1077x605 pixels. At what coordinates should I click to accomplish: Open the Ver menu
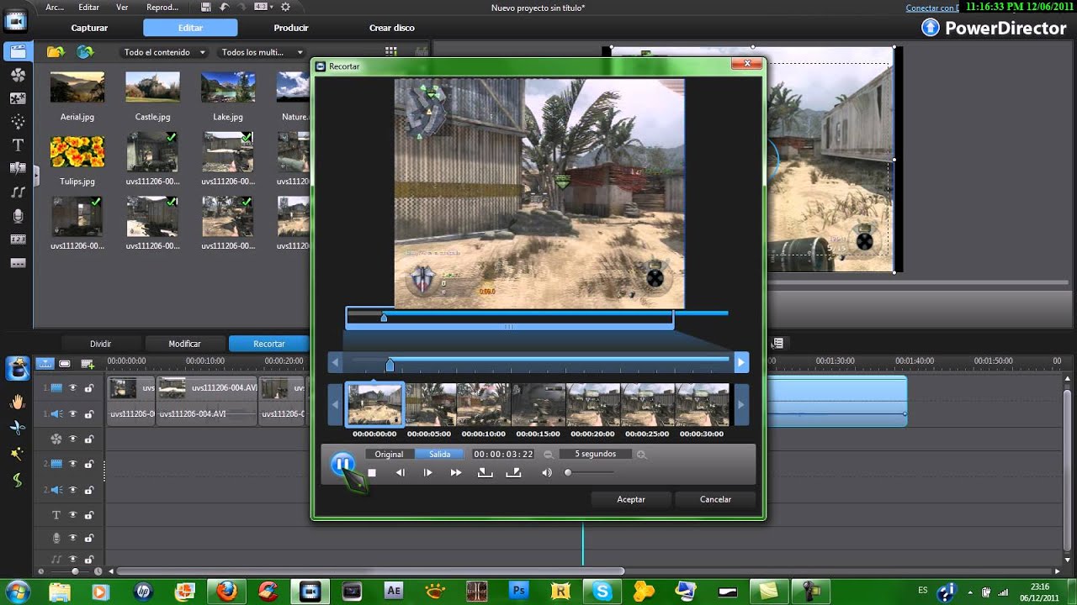tap(122, 7)
